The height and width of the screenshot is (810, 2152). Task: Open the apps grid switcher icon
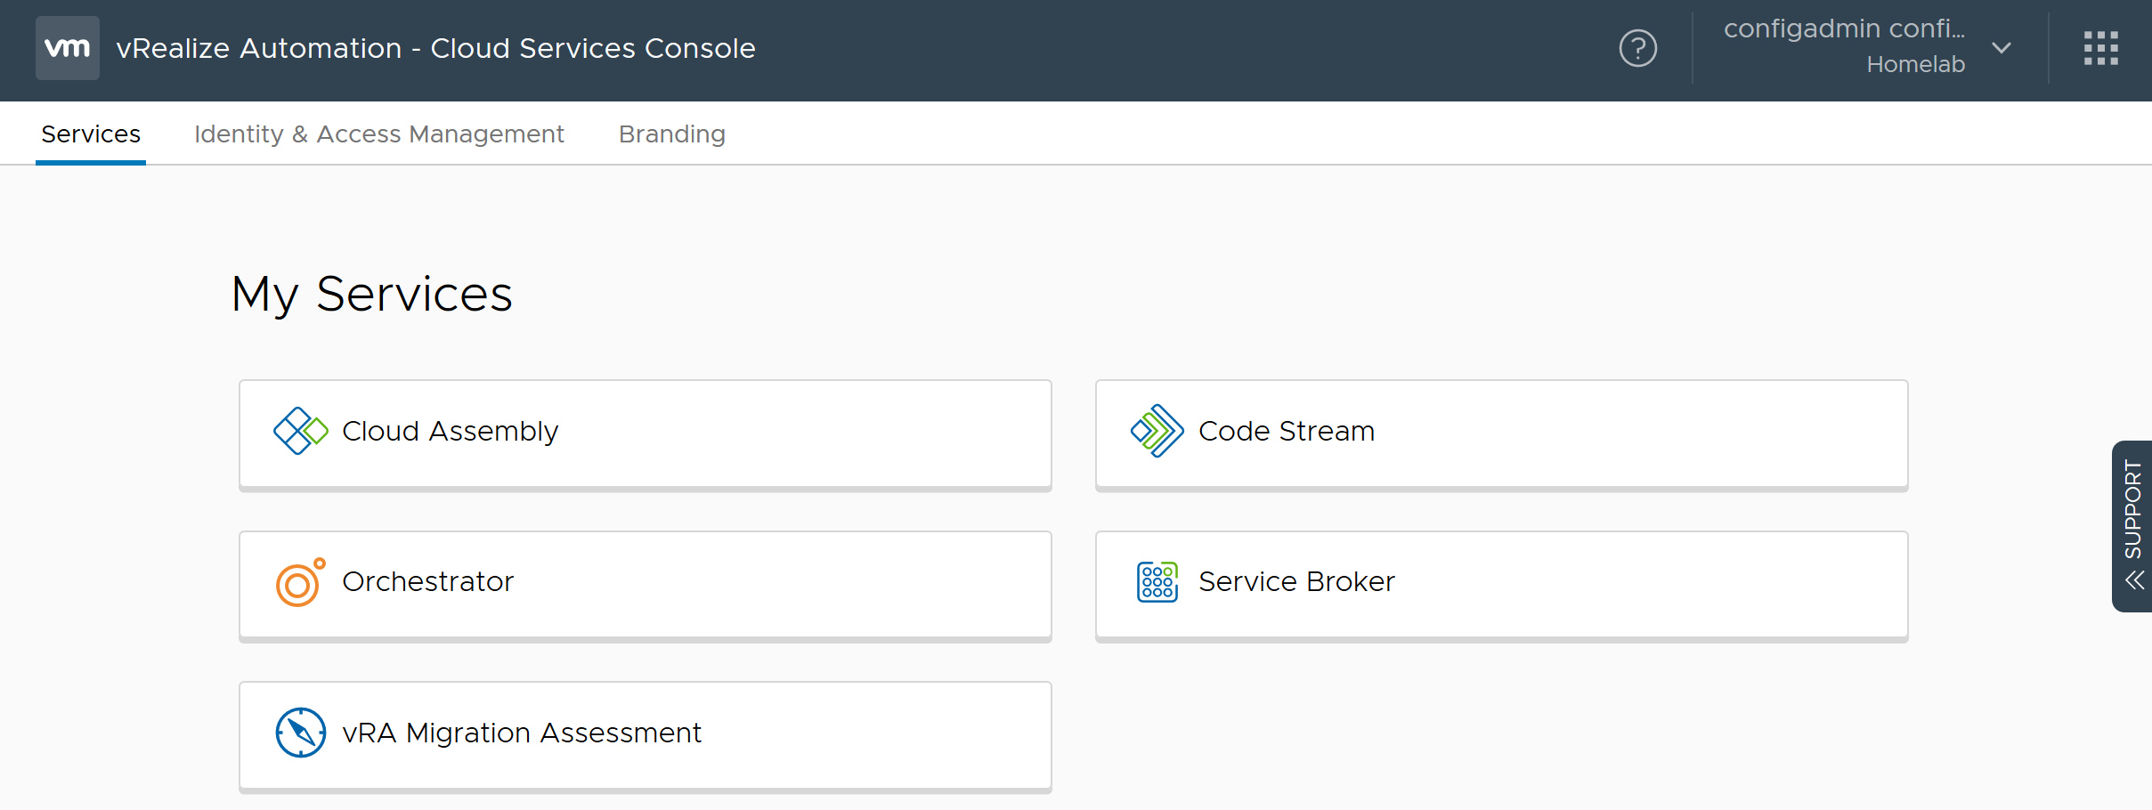point(2101,48)
